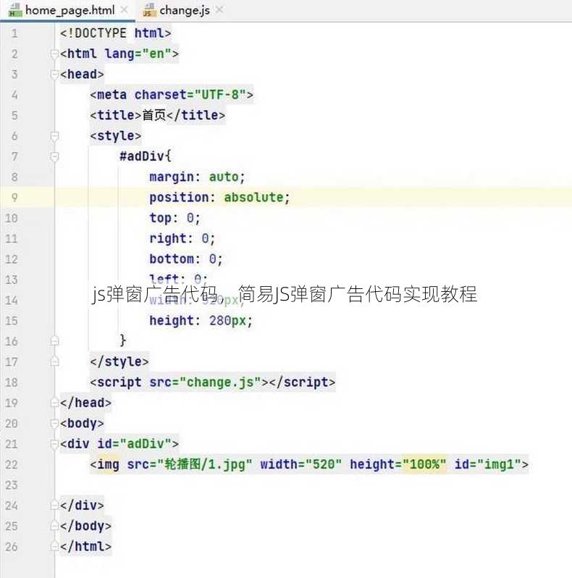Click line number 9 in the gutter
The height and width of the screenshot is (578, 572).
pyautogui.click(x=14, y=198)
